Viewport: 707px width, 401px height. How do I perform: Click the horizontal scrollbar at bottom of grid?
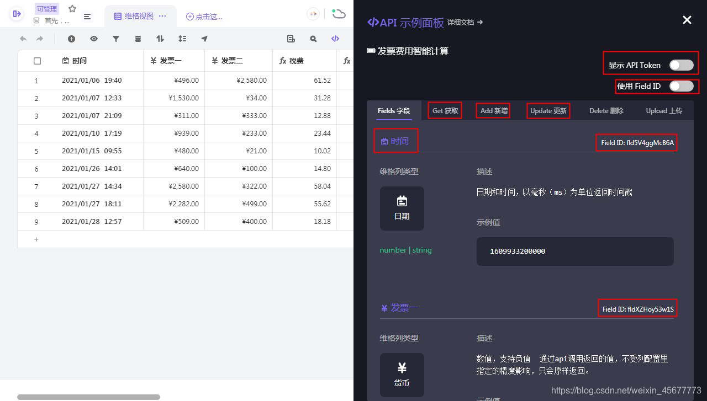coord(88,397)
